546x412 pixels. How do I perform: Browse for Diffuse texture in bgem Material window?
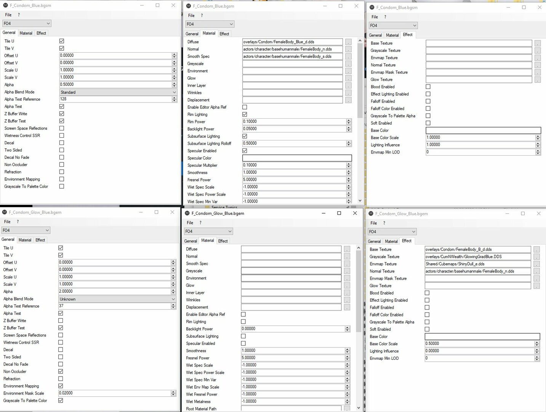(347, 249)
